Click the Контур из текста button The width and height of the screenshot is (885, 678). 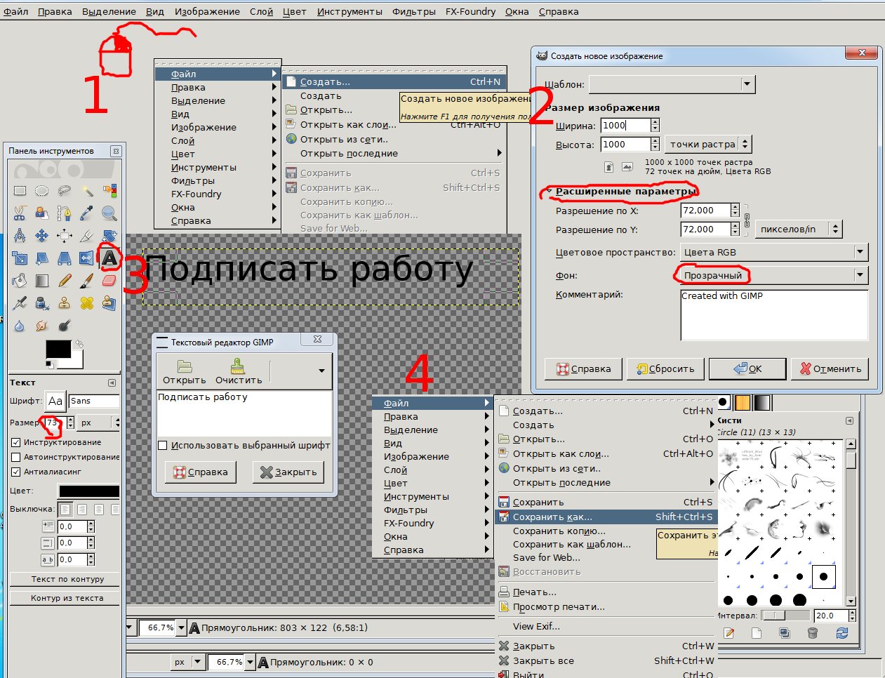point(67,598)
